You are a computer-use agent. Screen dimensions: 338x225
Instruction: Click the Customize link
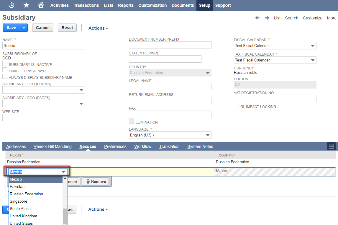click(312, 18)
